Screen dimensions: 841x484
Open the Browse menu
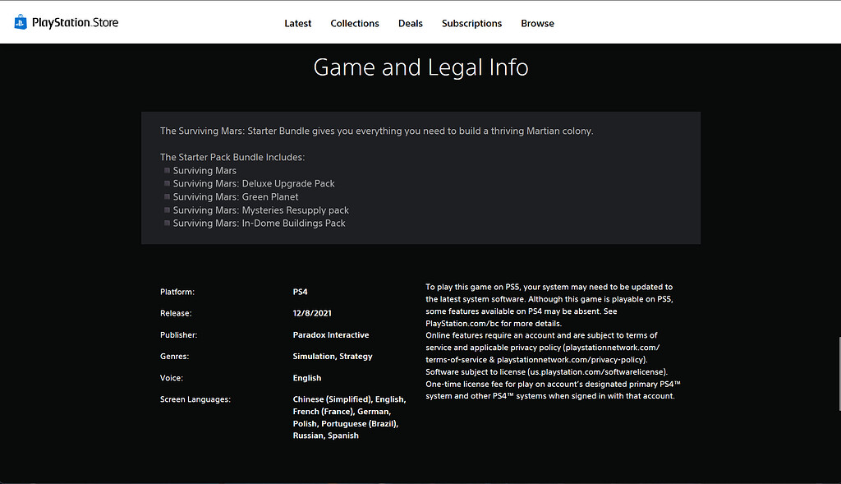[x=537, y=23]
